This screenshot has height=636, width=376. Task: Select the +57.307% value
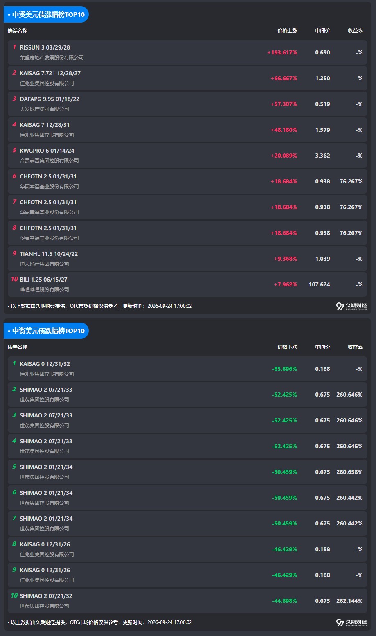(x=284, y=104)
